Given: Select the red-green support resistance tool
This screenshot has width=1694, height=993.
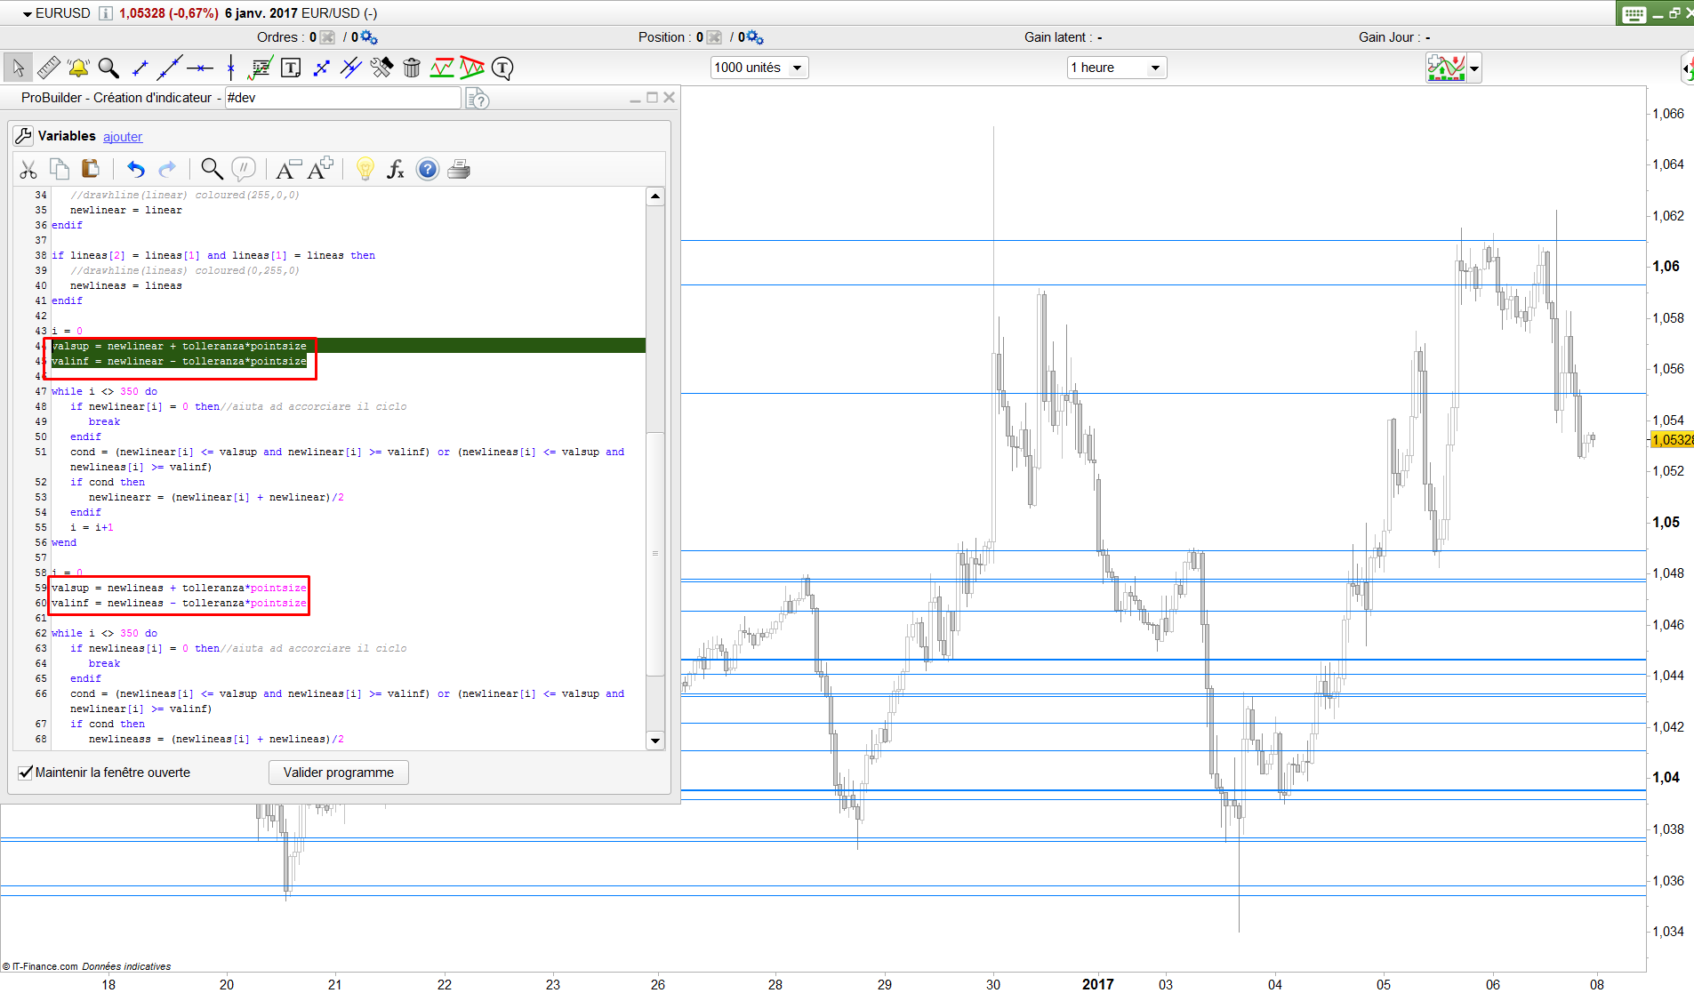Looking at the screenshot, I should pyautogui.click(x=442, y=68).
